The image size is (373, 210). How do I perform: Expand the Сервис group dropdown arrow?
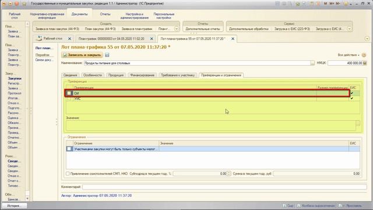(x=350, y=29)
